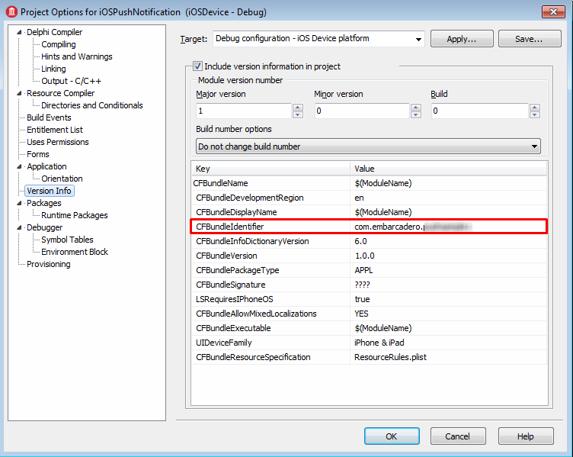The image size is (573, 457).
Task: Click the ResourceRules.plist value cell
Action: (x=448, y=357)
